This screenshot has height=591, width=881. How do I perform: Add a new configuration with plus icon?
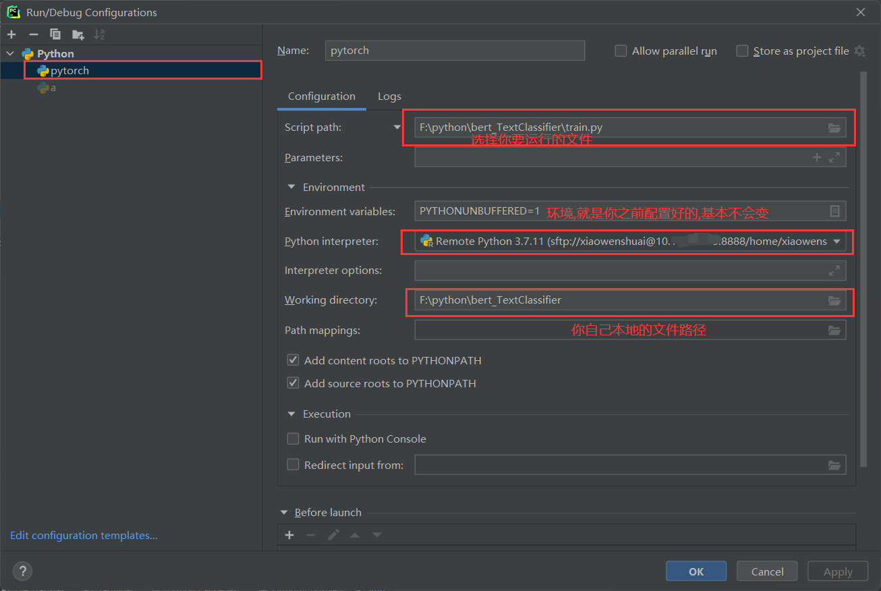tap(11, 34)
